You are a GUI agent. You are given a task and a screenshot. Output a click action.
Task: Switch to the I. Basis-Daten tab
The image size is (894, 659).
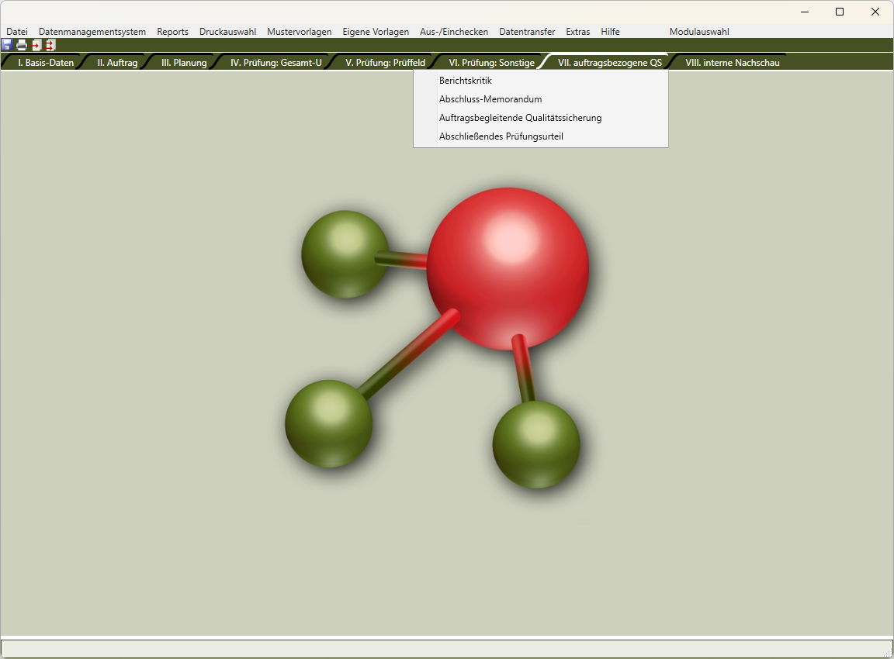[46, 63]
